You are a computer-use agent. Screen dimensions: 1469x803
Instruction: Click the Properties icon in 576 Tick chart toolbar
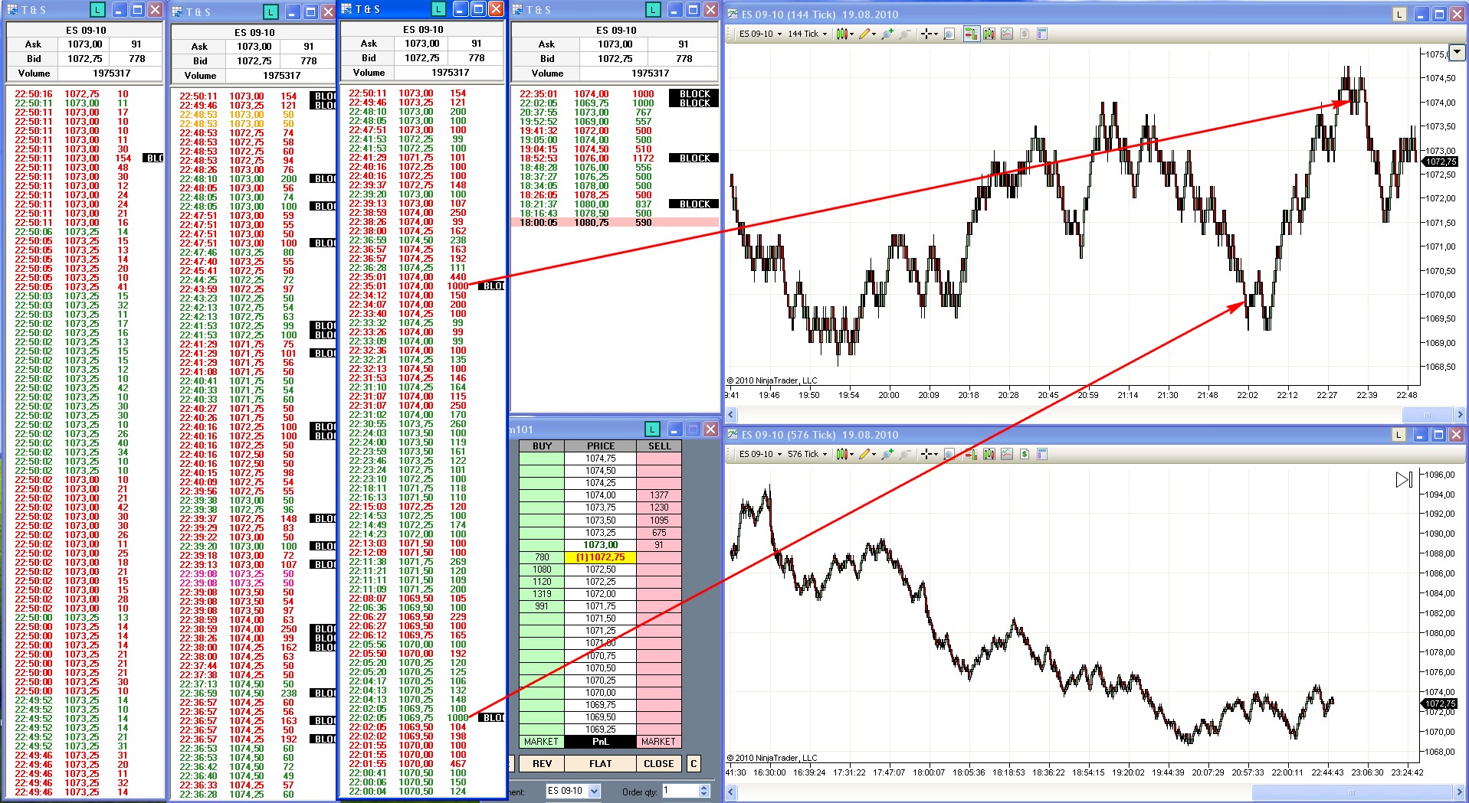(x=1042, y=454)
